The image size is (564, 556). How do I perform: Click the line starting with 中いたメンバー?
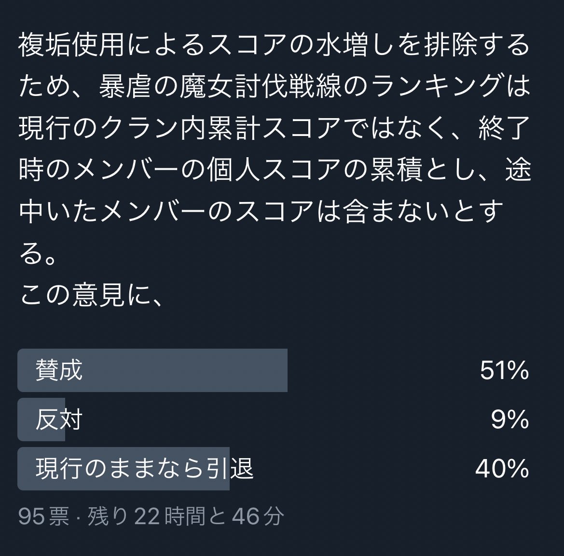(x=261, y=211)
